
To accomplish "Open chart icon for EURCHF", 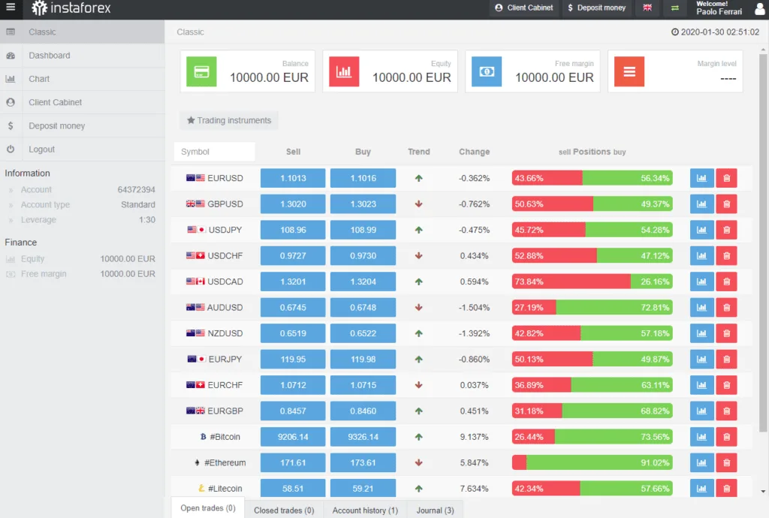I will 701,385.
